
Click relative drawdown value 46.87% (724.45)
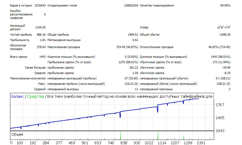coord(219,47)
